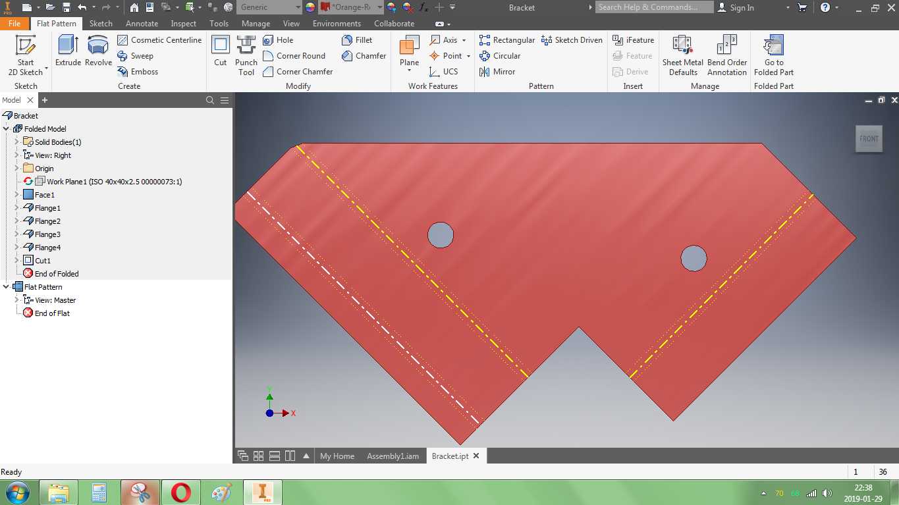Create a work Plane
The height and width of the screenshot is (505, 899).
(409, 50)
